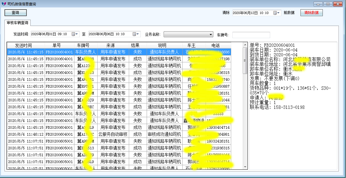Image resolution: width=346 pixels, height=178 pixels.
Task: Maximize the 司机微信信息查询 window
Action: click(328, 4)
